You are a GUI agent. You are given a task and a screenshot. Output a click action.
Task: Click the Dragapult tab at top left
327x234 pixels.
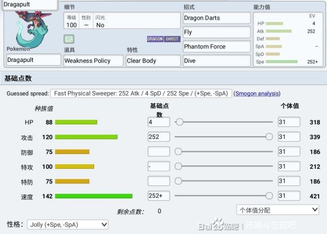point(30,4)
